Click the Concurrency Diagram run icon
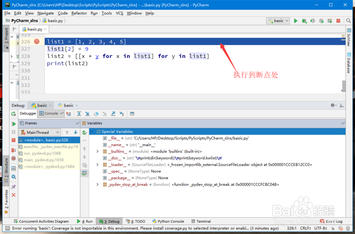The width and height of the screenshot is (355, 234). (330, 21)
